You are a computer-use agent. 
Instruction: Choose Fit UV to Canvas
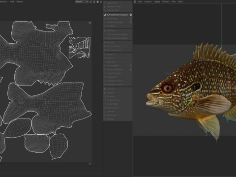point(114,46)
